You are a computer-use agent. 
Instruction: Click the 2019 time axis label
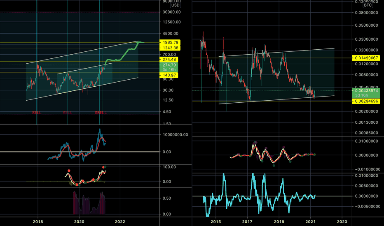click(x=279, y=221)
